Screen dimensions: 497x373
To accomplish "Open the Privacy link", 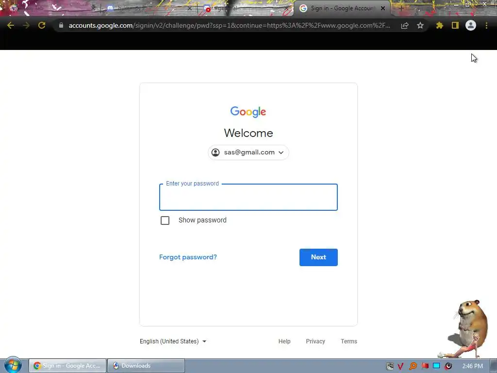I will click(x=315, y=341).
